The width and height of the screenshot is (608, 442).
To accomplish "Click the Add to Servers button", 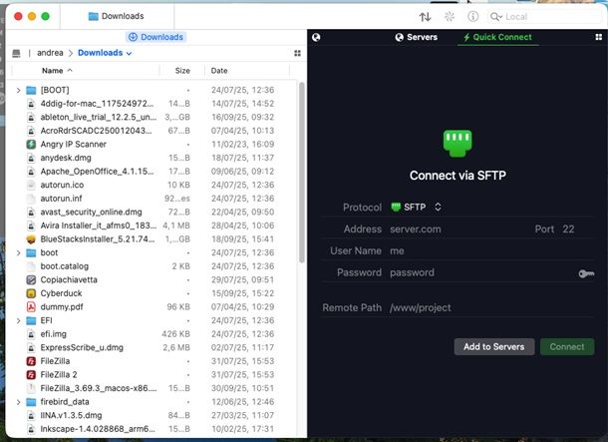I will [x=492, y=346].
